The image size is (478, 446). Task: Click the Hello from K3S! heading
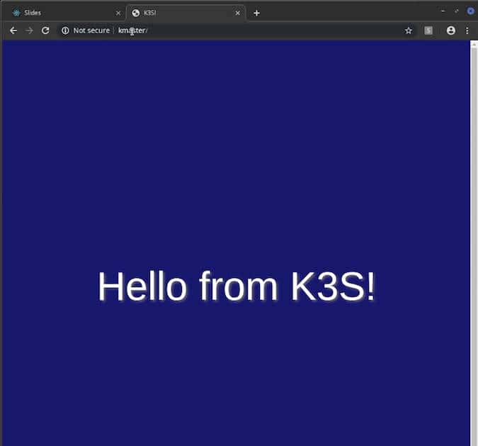tap(237, 286)
